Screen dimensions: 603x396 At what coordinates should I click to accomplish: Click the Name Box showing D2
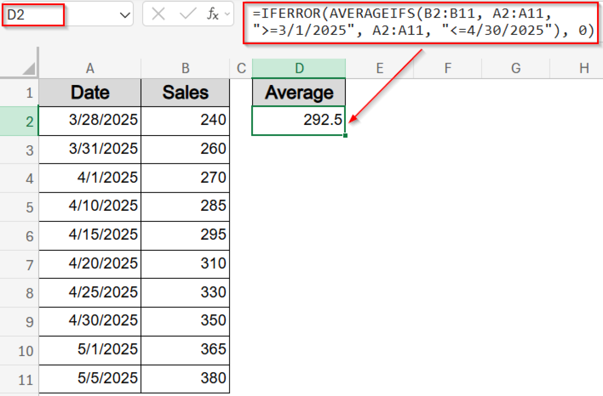click(x=31, y=14)
